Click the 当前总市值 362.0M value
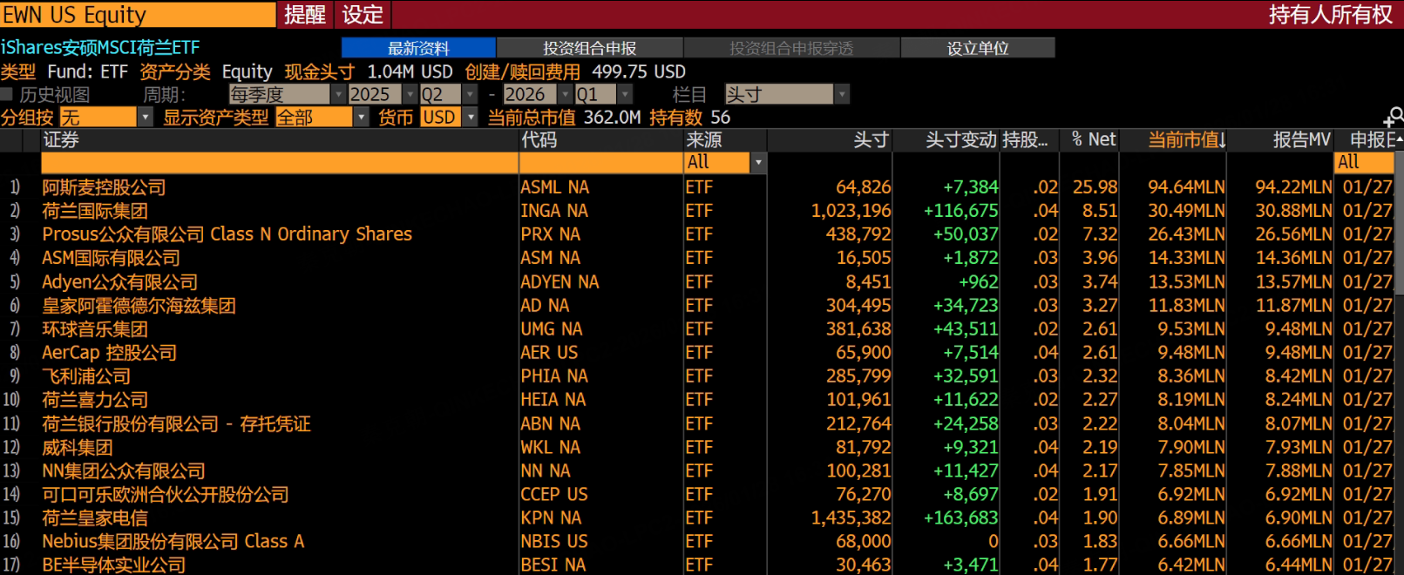Image resolution: width=1404 pixels, height=575 pixels. coord(612,118)
